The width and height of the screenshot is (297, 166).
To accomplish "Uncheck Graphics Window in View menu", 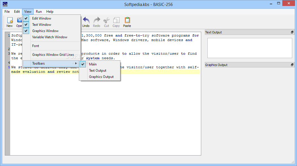I will pos(51,31).
